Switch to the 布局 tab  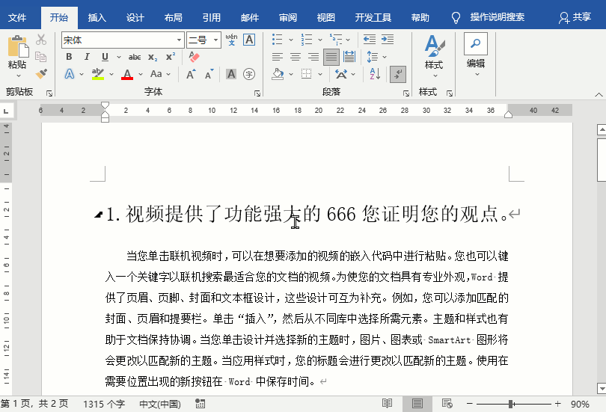click(x=173, y=17)
